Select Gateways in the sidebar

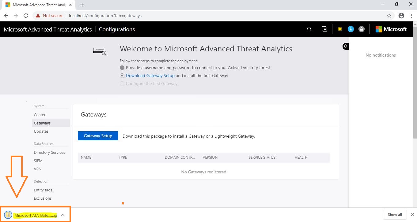pos(51,123)
